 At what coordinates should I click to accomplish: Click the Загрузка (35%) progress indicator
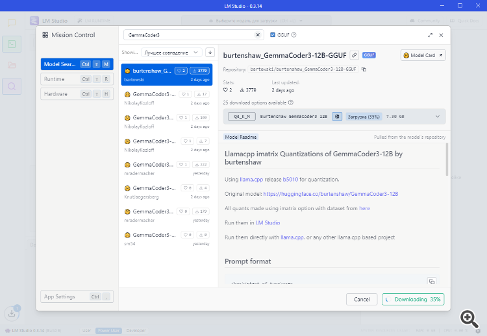364,117
